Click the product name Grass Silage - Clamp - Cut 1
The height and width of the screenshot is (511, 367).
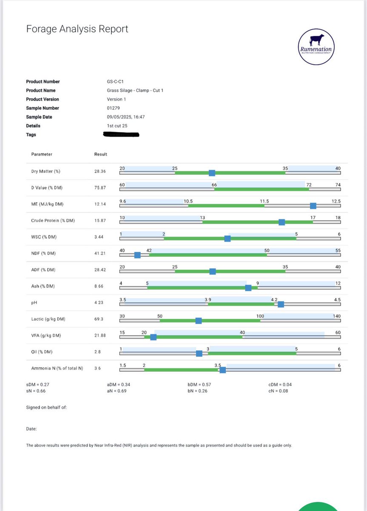[x=136, y=90]
